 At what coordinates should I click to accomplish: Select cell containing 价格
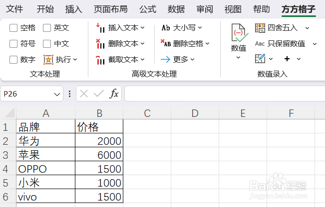point(99,126)
